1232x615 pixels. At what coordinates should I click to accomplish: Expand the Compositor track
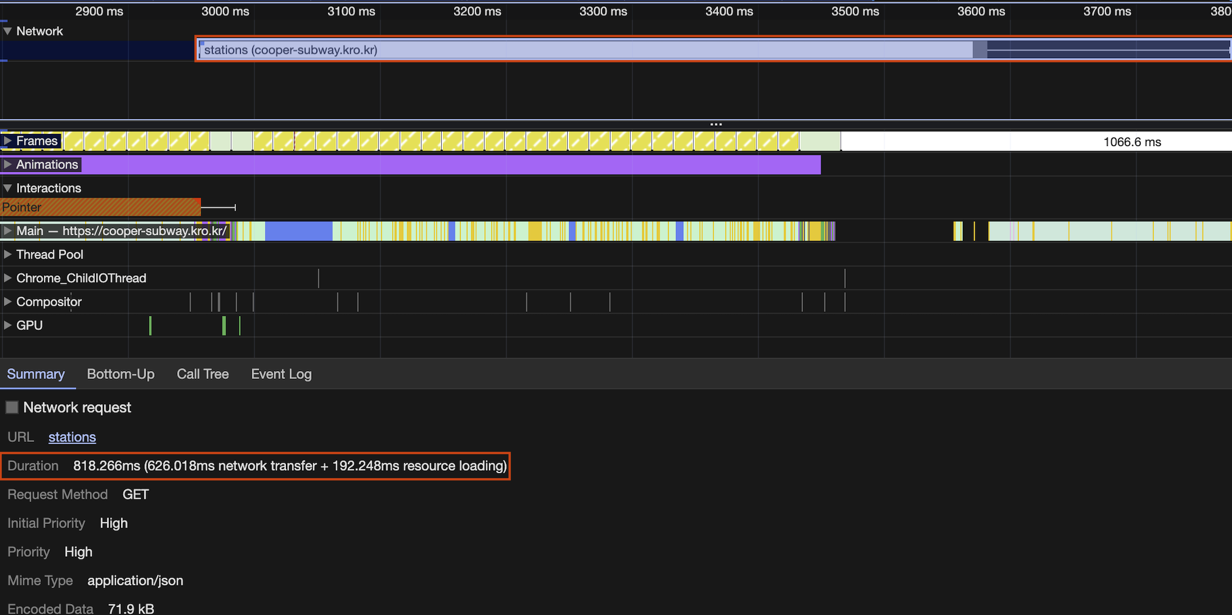tap(7, 302)
